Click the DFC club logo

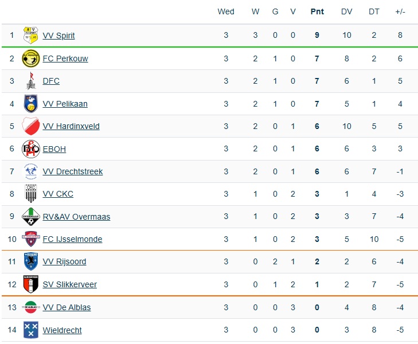tap(30, 81)
